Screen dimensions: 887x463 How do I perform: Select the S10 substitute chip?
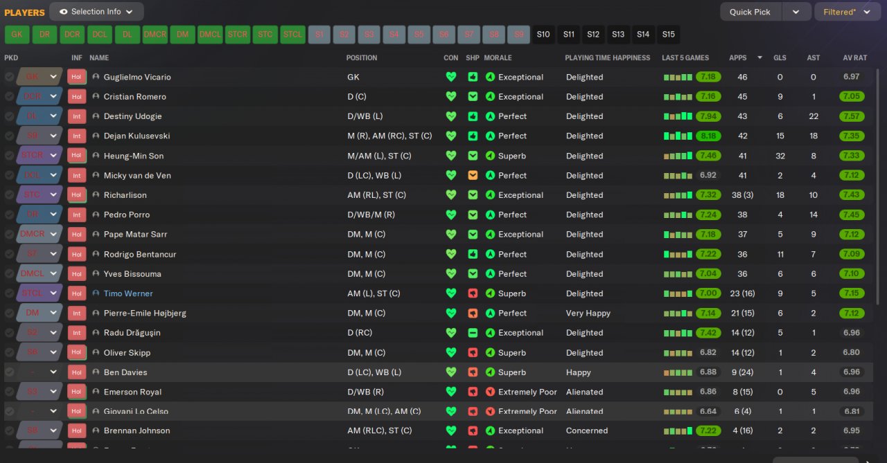pos(543,35)
